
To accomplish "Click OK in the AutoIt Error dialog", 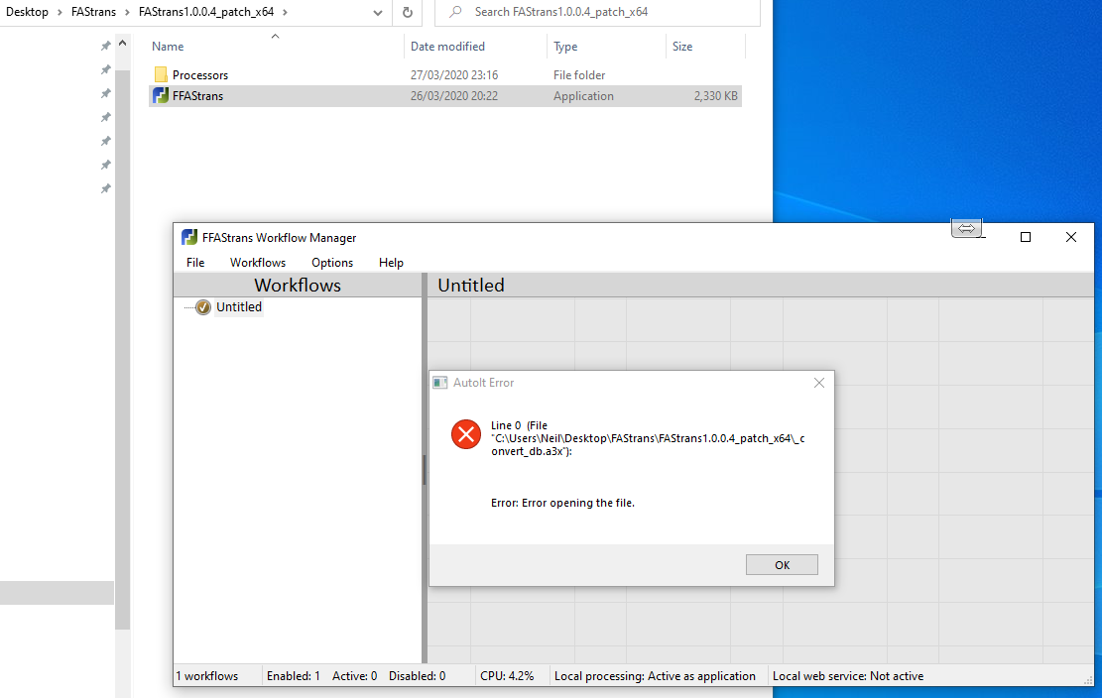I will (x=782, y=564).
